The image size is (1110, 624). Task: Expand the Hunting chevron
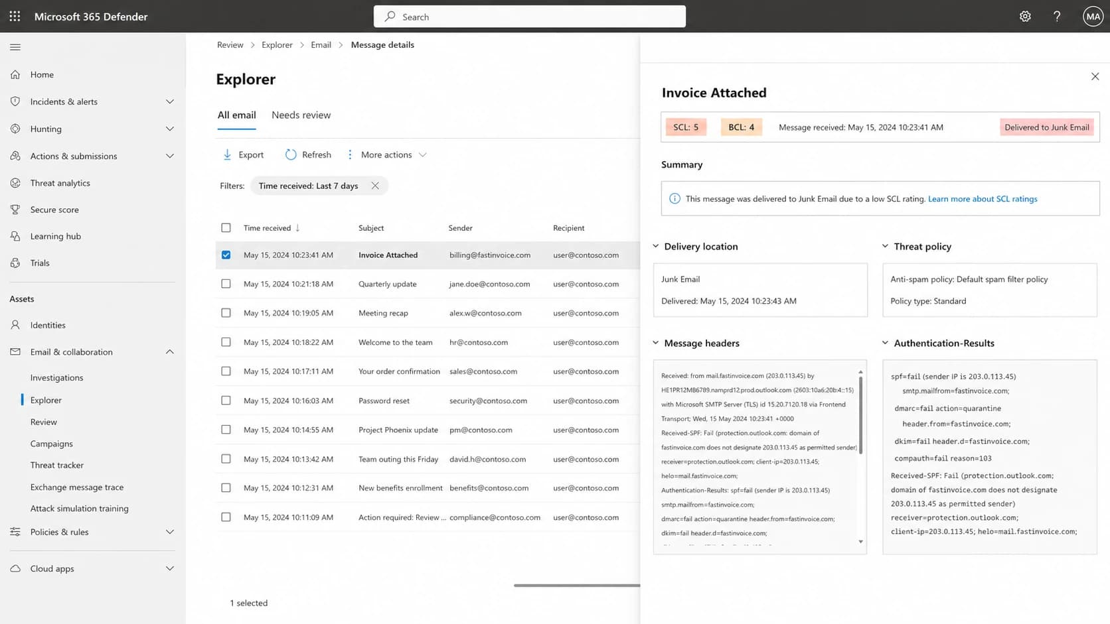click(x=170, y=129)
